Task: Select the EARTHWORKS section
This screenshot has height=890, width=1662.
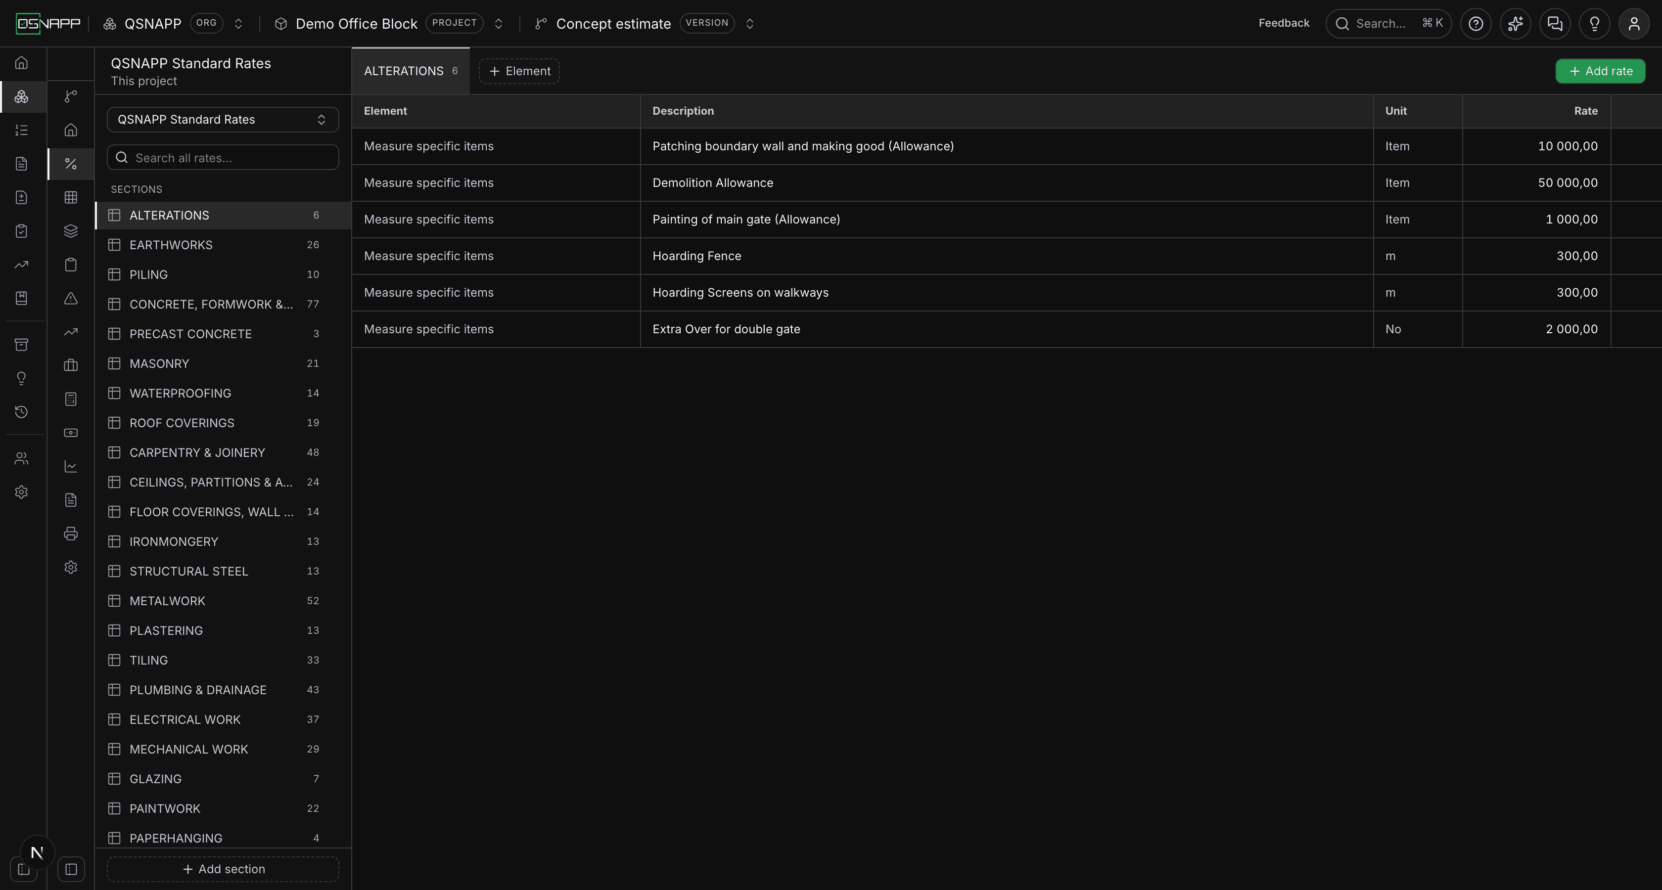Action: tap(223, 245)
